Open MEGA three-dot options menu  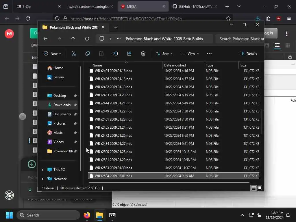click(287, 34)
